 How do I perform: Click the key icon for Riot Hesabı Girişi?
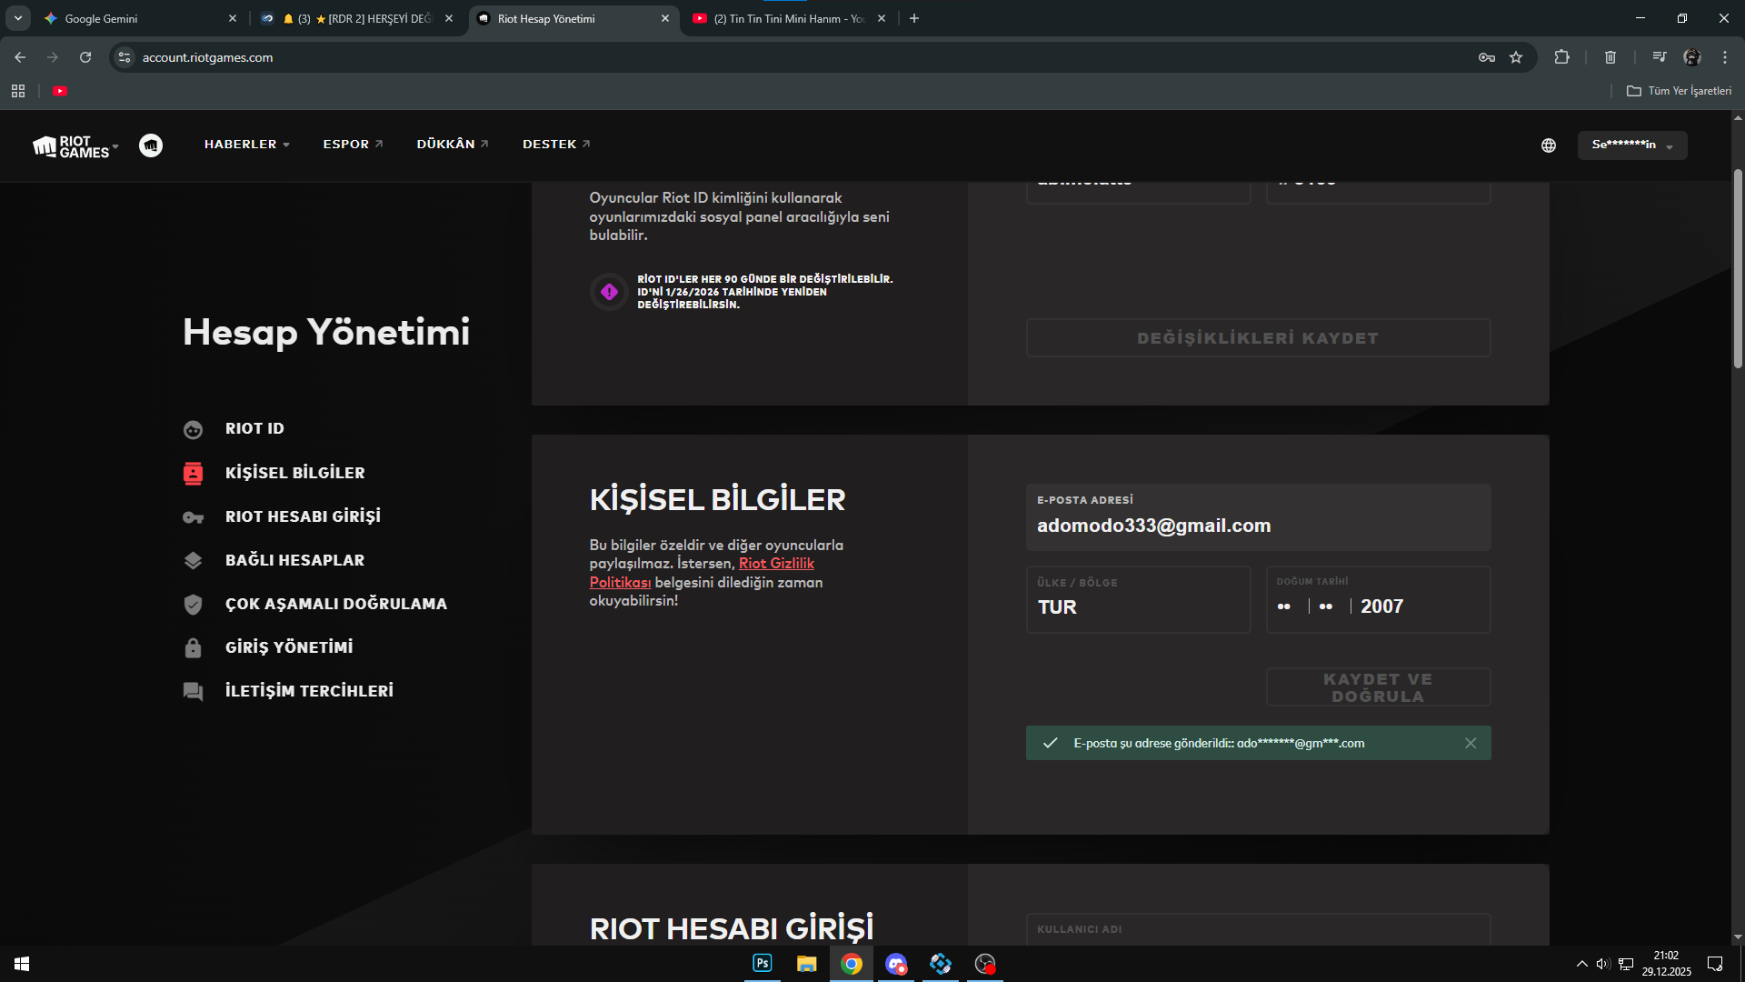point(193,517)
